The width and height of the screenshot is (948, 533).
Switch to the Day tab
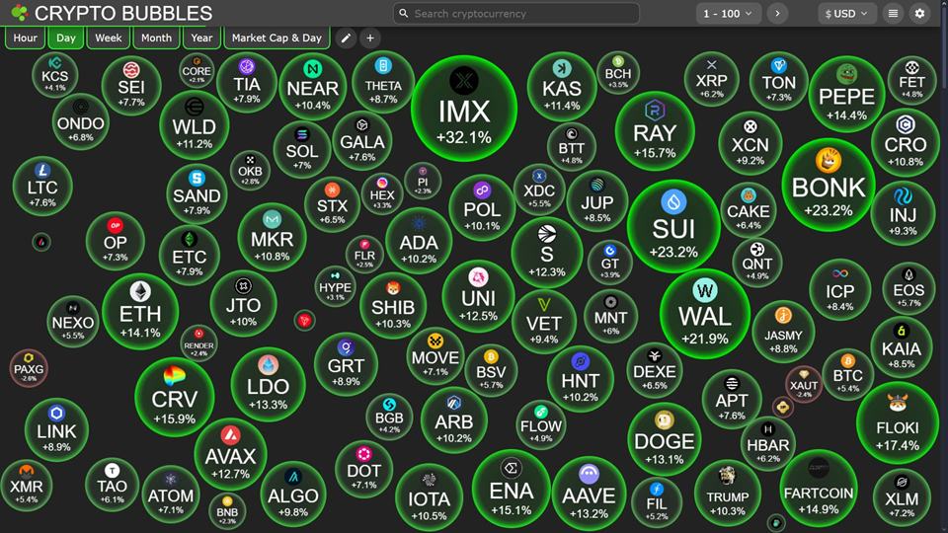(66, 38)
